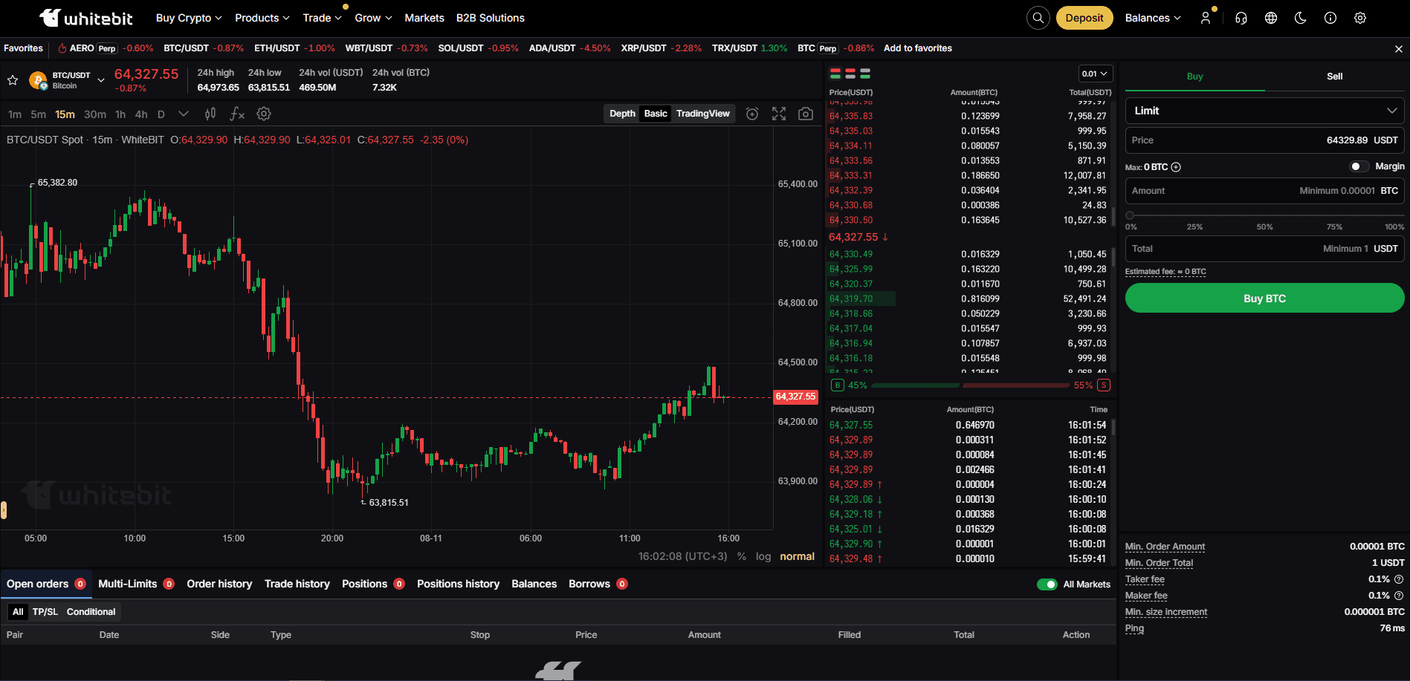Open B2B Solutions link
This screenshot has width=1410, height=681.
pos(491,18)
